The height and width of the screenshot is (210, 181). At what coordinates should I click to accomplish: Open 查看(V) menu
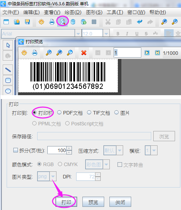(x=52, y=12)
